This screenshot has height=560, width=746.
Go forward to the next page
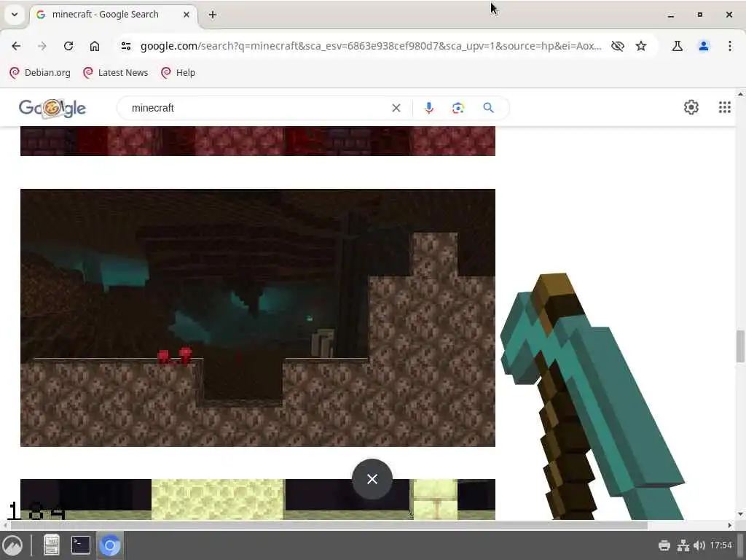point(42,46)
